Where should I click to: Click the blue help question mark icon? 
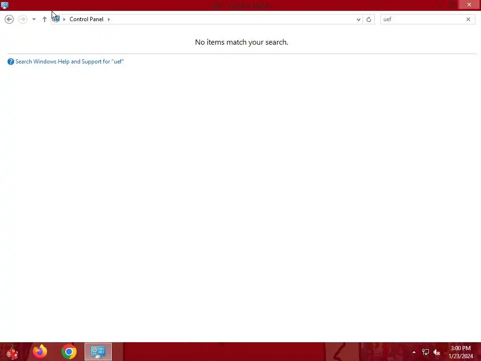11,62
